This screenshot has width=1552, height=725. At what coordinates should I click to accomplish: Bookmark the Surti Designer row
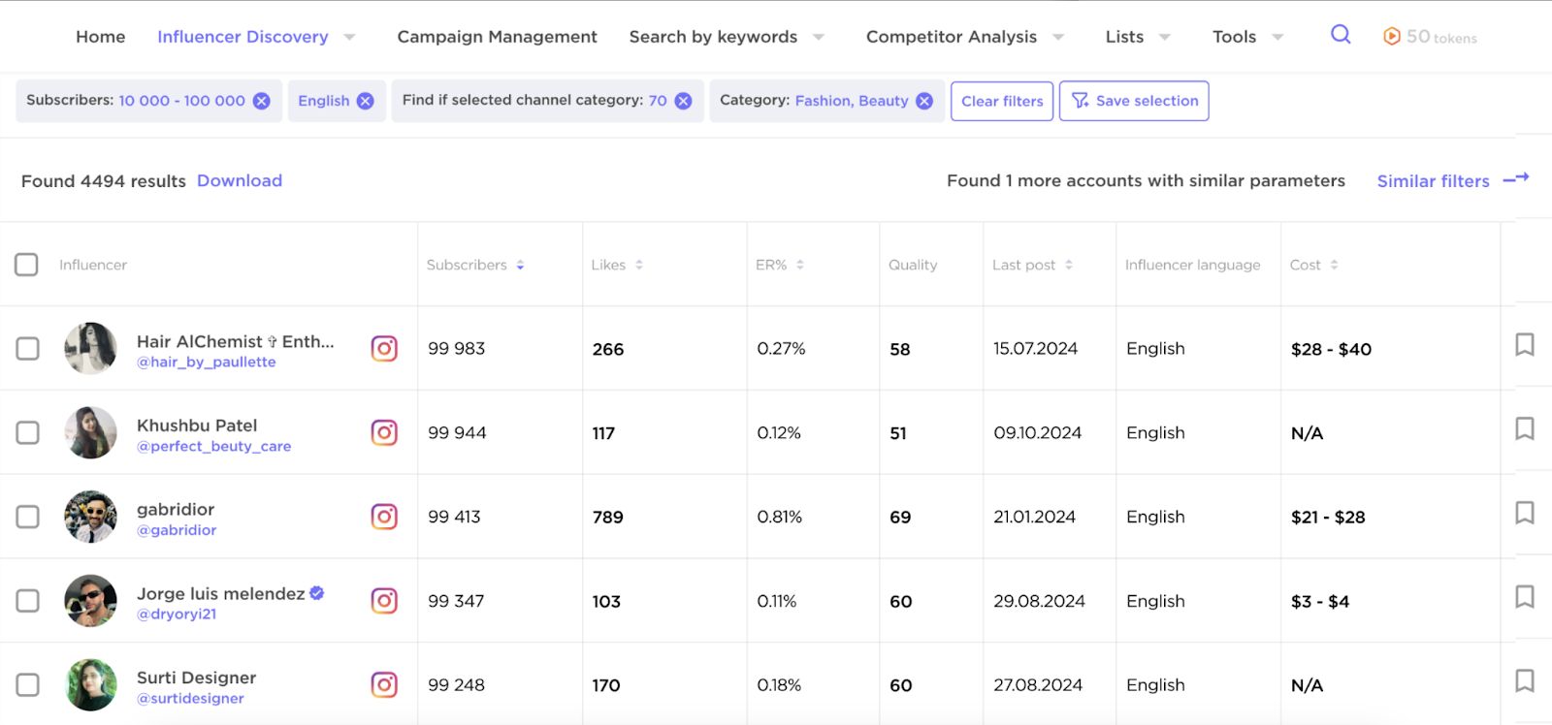(1525, 680)
